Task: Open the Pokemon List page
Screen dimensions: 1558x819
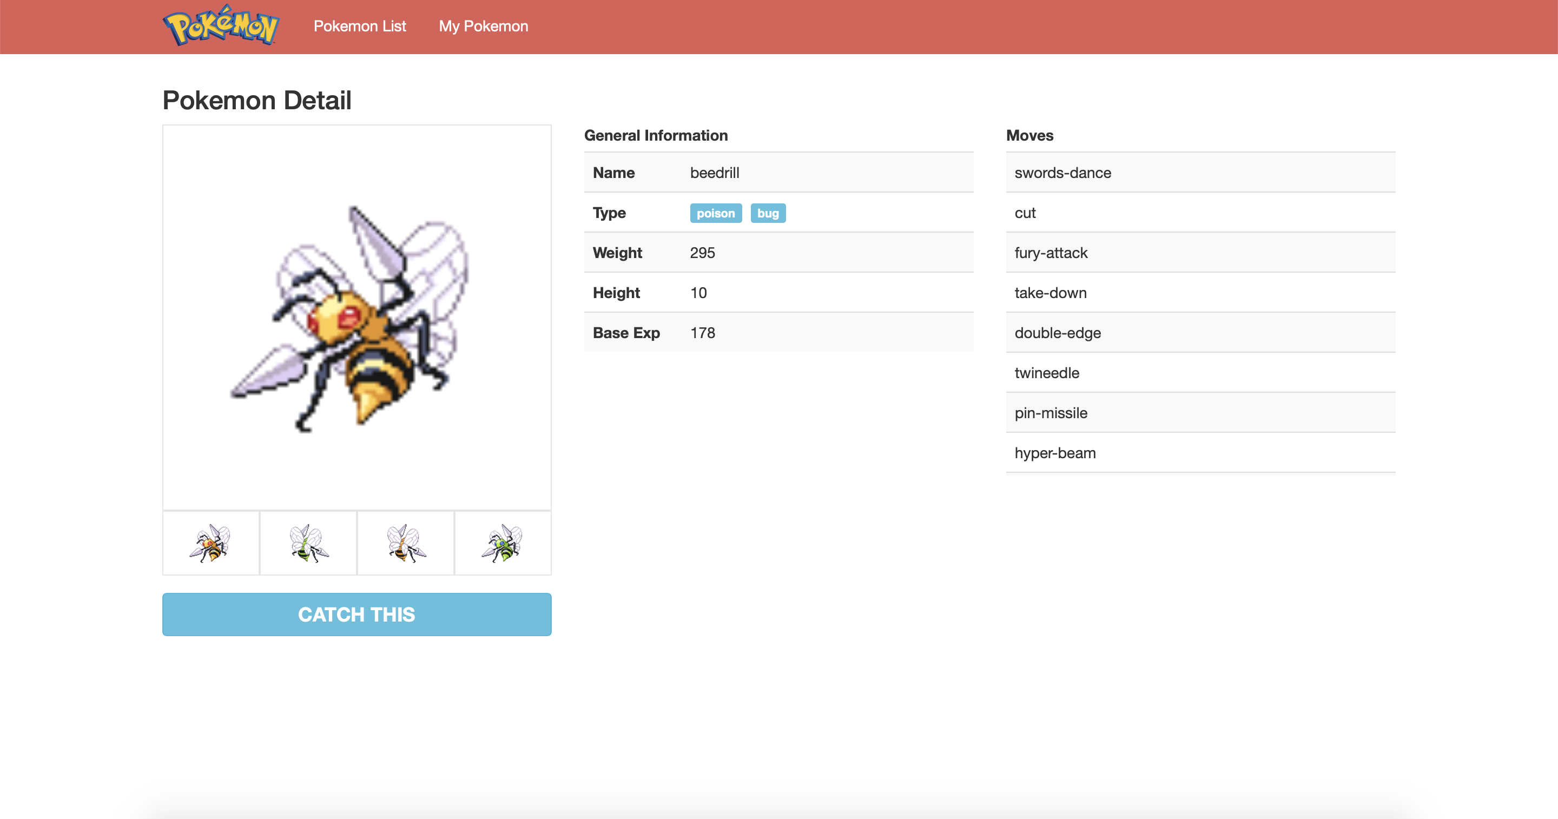Action: coord(359,26)
